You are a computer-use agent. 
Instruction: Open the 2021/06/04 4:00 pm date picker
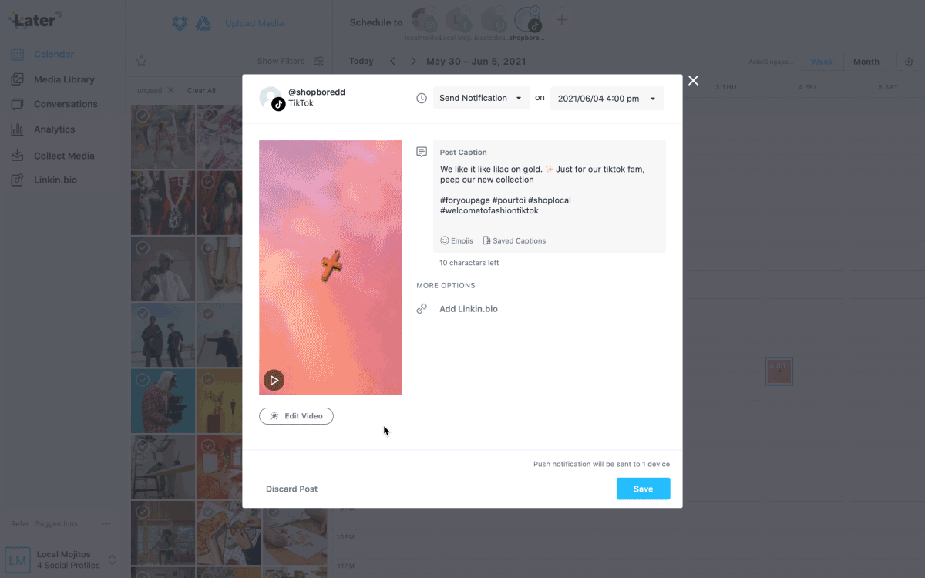tap(607, 99)
